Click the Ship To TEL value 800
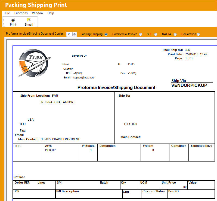The width and height of the screenshot is (217, 201). click(x=135, y=124)
